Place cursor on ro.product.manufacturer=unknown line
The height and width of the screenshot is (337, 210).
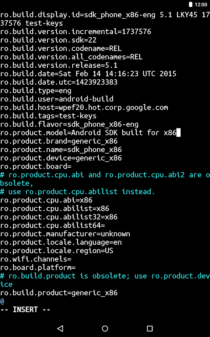pyautogui.click(x=65, y=234)
